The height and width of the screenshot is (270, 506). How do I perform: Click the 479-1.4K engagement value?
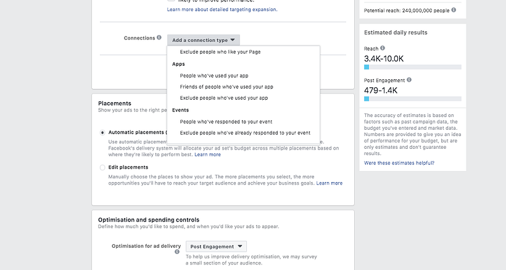[381, 90]
